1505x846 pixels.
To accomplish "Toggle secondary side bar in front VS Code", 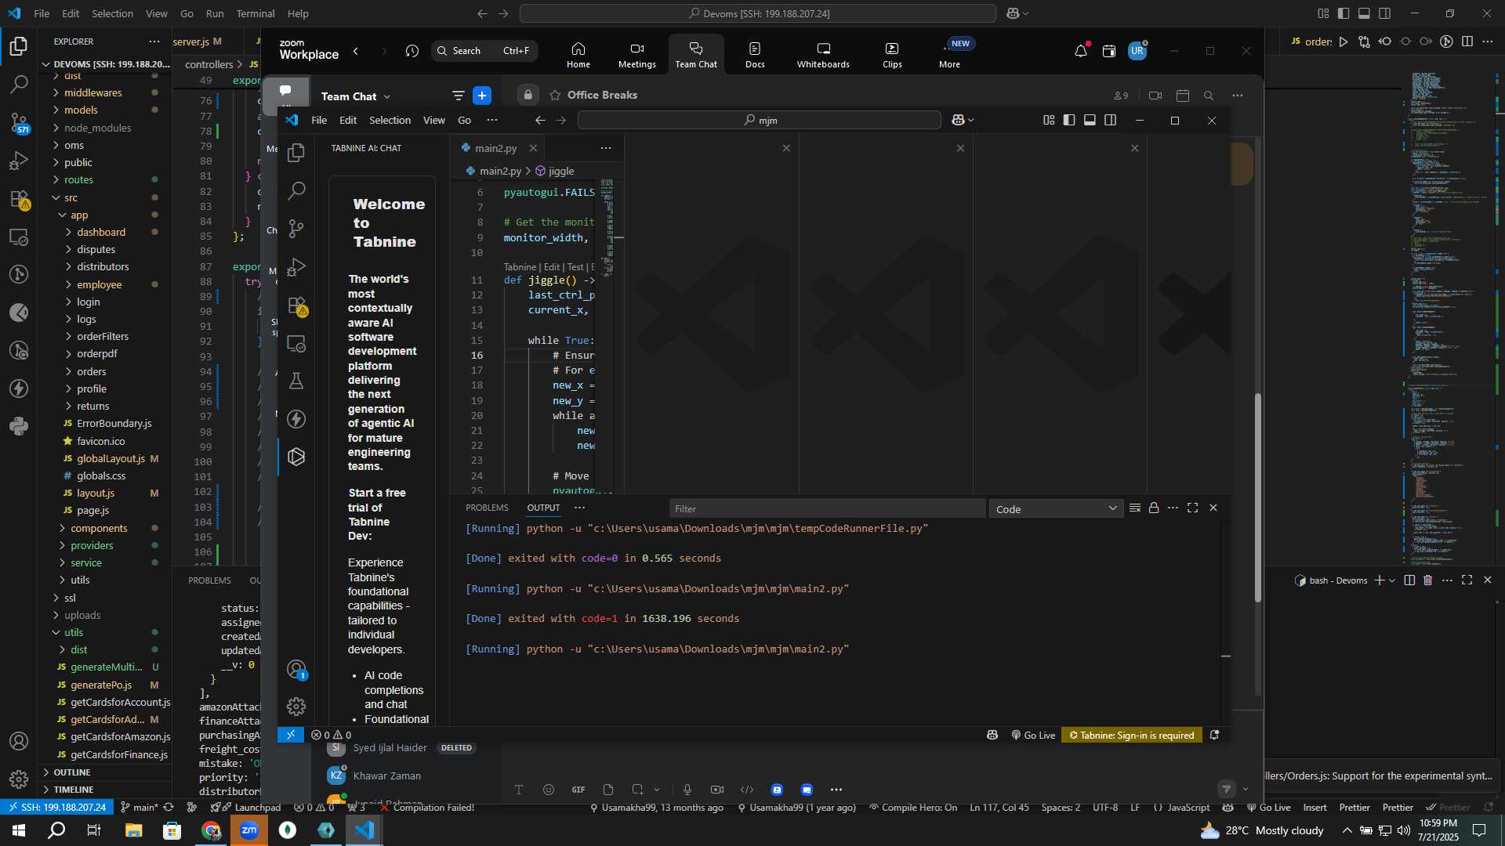I will (x=1111, y=120).
